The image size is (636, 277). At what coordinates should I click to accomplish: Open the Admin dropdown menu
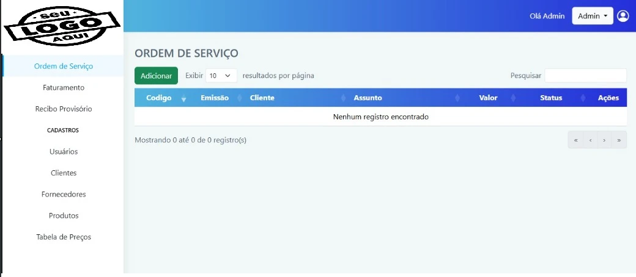pos(592,16)
